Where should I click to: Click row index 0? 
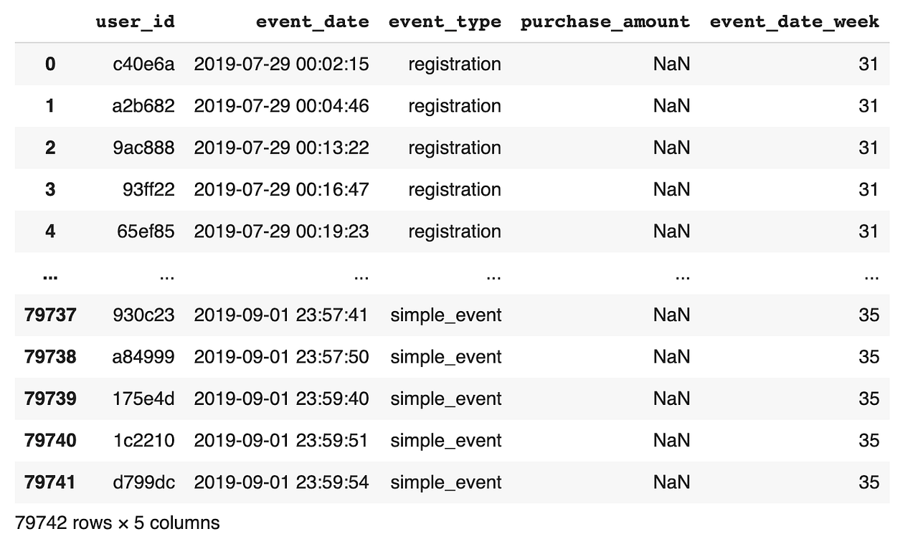tap(49, 65)
